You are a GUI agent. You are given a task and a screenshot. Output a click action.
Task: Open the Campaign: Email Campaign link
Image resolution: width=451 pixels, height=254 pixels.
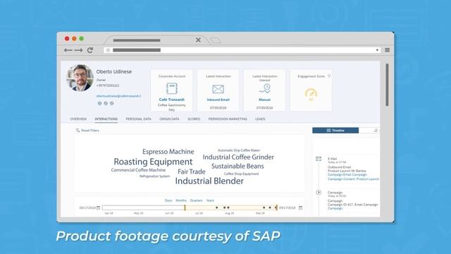pos(347,175)
